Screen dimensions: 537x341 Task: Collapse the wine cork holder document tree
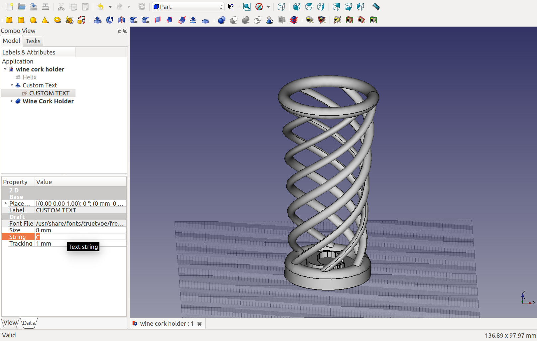pyautogui.click(x=5, y=69)
